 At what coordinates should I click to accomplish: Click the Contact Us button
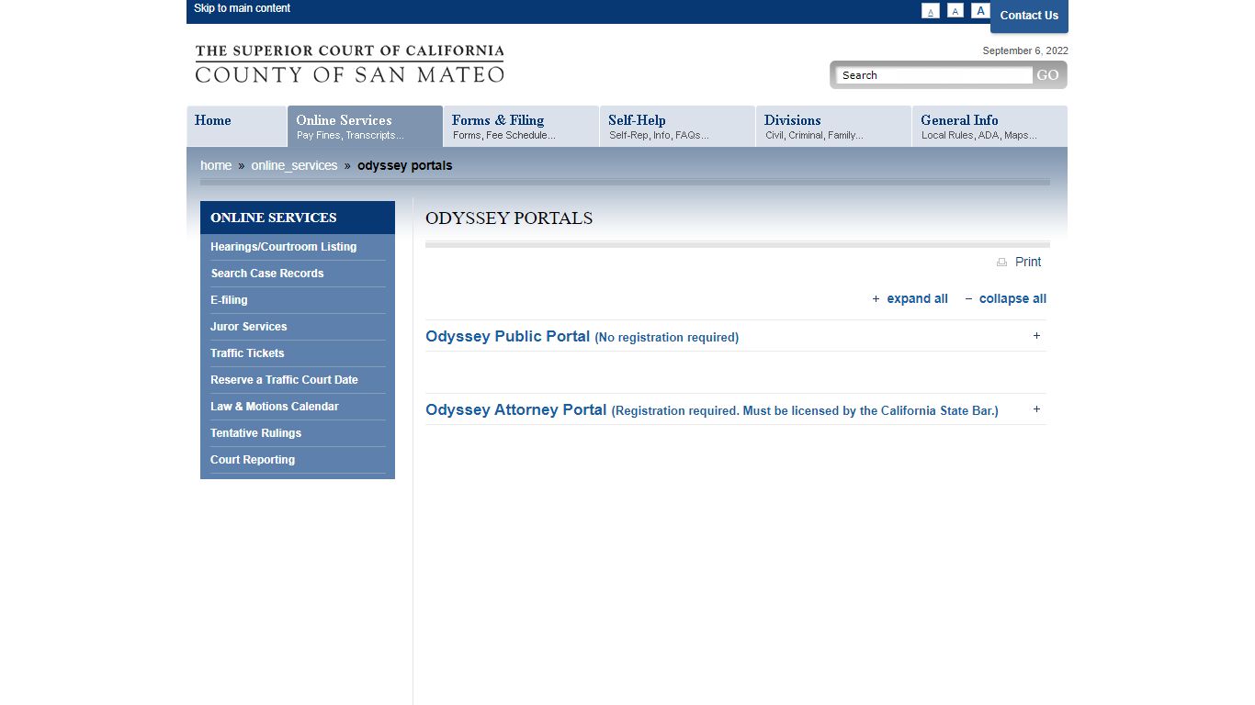[x=1029, y=16]
